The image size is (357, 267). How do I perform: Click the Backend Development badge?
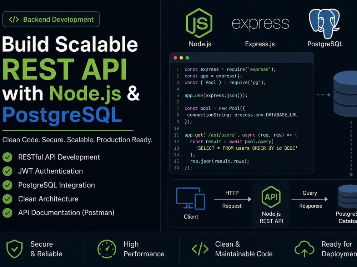point(51,19)
